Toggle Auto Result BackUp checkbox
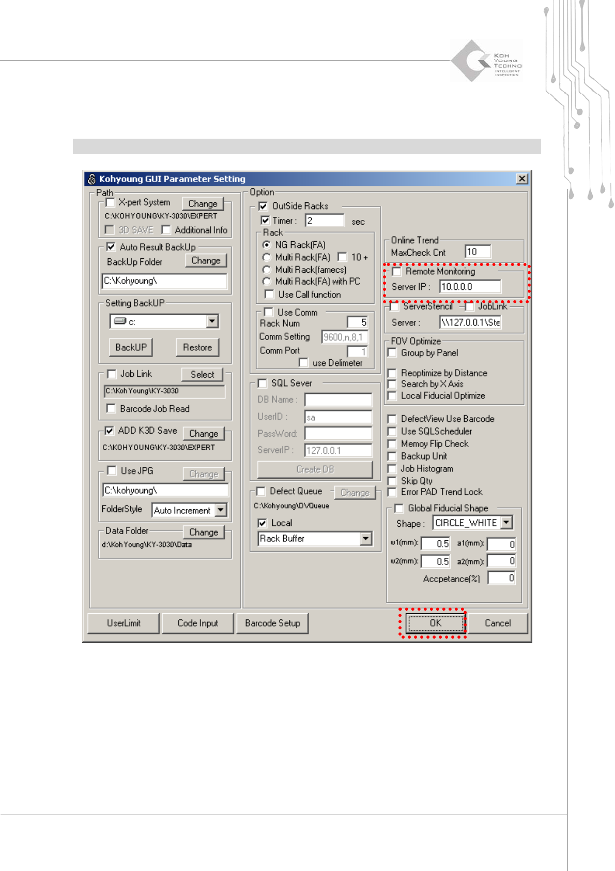 [111, 247]
